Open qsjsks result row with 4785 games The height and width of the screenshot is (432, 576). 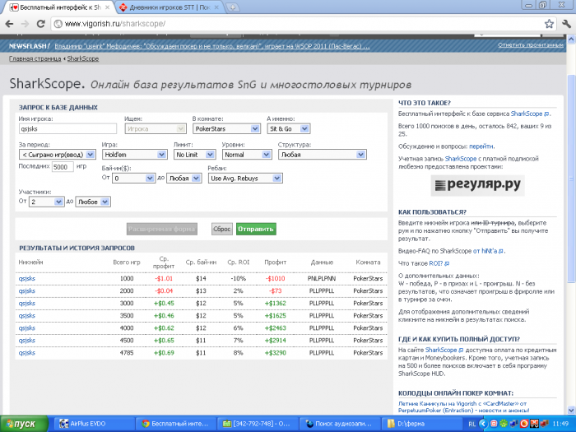point(27,353)
